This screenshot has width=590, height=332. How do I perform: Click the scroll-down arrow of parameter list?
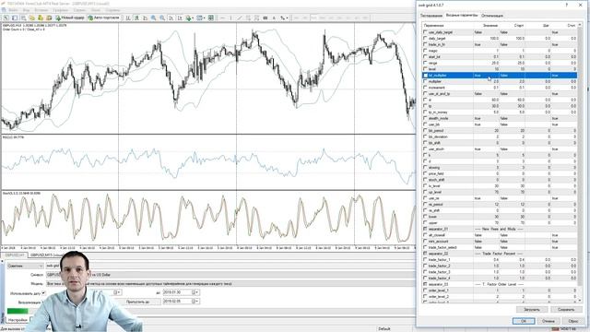click(x=580, y=300)
